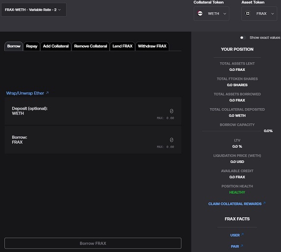The width and height of the screenshot is (281, 252).
Task: Switch to the Borrow tab
Action: point(14,46)
